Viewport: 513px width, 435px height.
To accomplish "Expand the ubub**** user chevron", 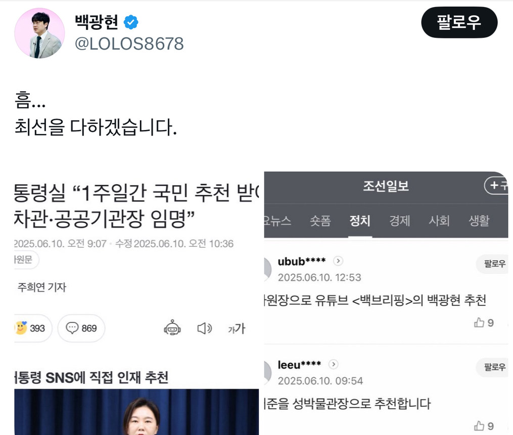I will [x=338, y=261].
